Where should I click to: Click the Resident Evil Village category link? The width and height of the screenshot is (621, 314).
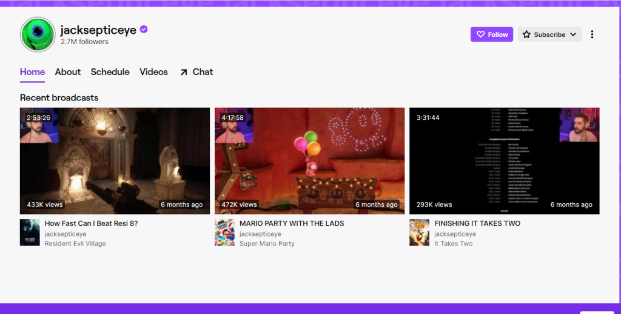pyautogui.click(x=75, y=243)
